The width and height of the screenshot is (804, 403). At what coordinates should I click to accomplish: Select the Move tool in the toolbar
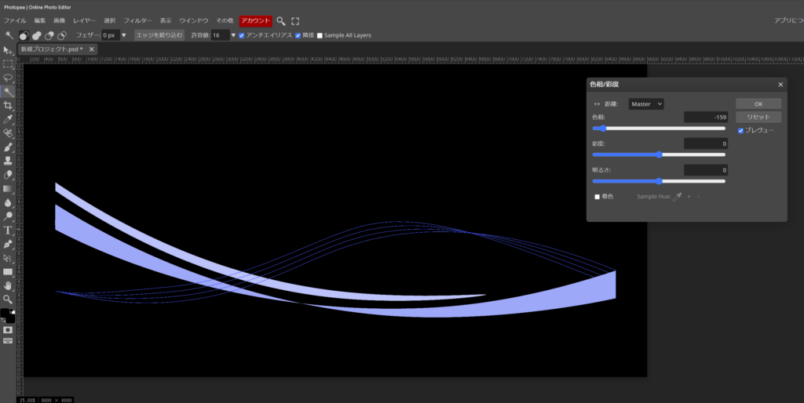pos(8,50)
